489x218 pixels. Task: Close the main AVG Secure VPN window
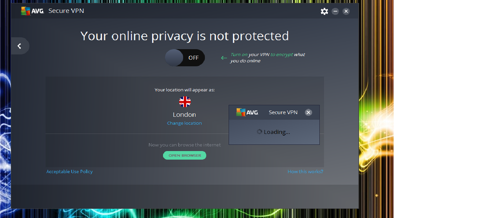click(346, 11)
